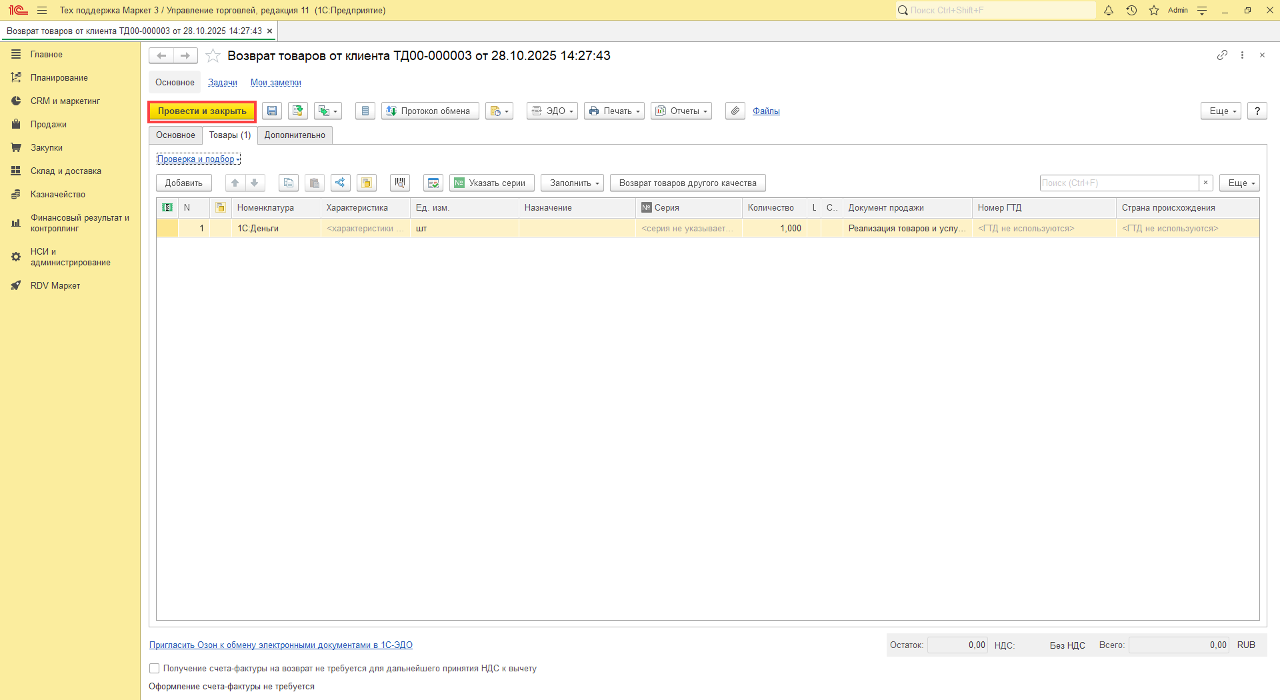Click the paperclip attachments icon
Viewport: 1280px width, 700px height.
pos(735,111)
